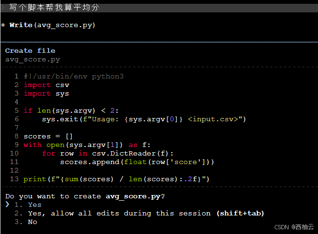The width and height of the screenshot is (318, 234).
Task: Click the avg_score.py filename under Create file
Action: tap(32, 59)
